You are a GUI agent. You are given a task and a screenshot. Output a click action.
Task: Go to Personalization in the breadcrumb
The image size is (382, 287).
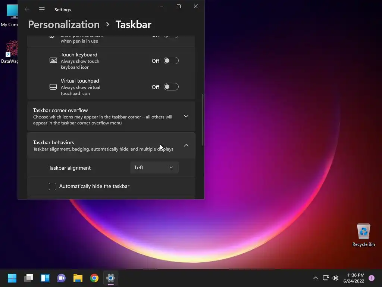64,24
